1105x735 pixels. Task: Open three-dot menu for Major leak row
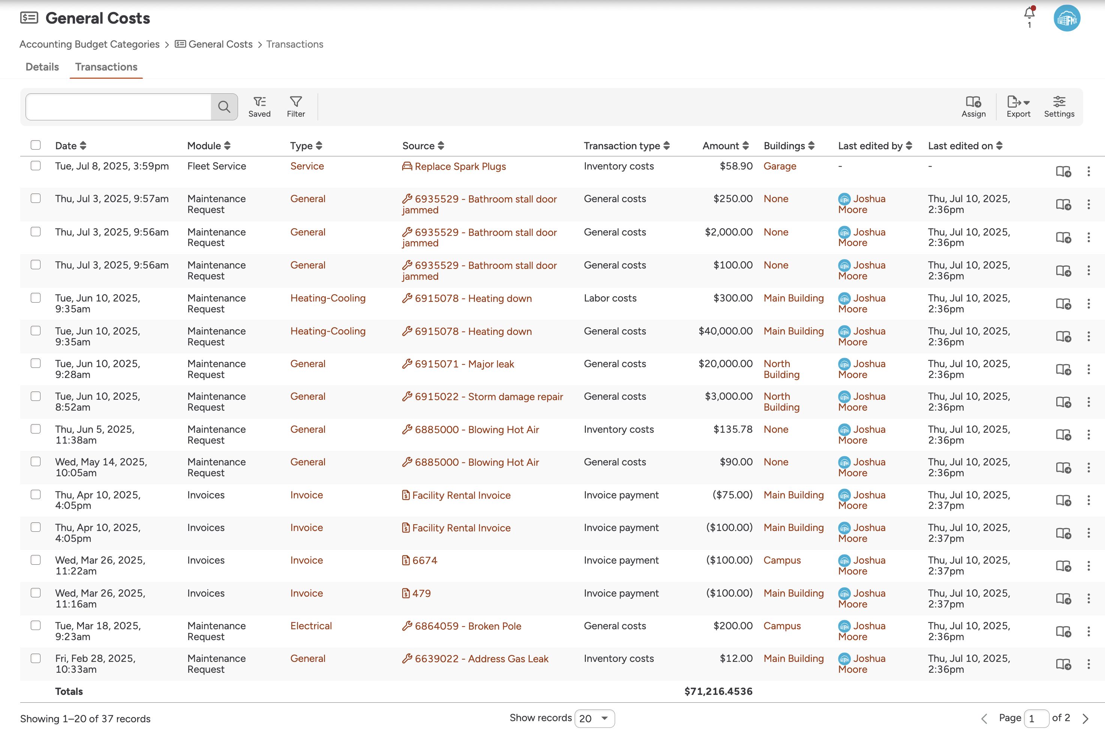[1089, 369]
